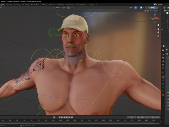
Task: Switch to the Shading workspace tab
Action: click(44, 5)
